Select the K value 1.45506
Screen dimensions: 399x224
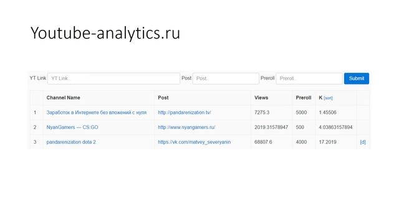pyautogui.click(x=327, y=113)
